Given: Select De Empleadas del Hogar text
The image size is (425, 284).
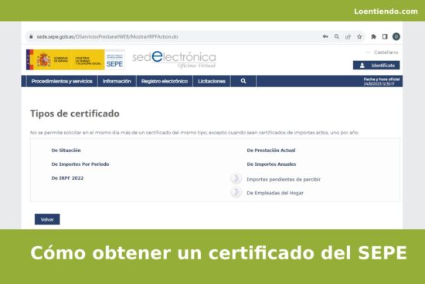Looking at the screenshot, I should click(x=275, y=193).
